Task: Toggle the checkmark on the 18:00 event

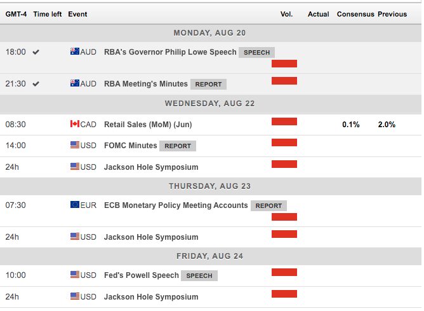Action: 36,52
